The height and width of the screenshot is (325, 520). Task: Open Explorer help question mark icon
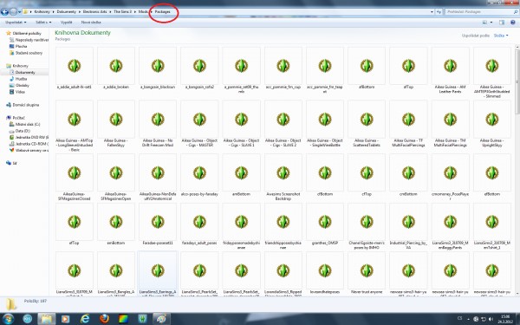(513, 23)
